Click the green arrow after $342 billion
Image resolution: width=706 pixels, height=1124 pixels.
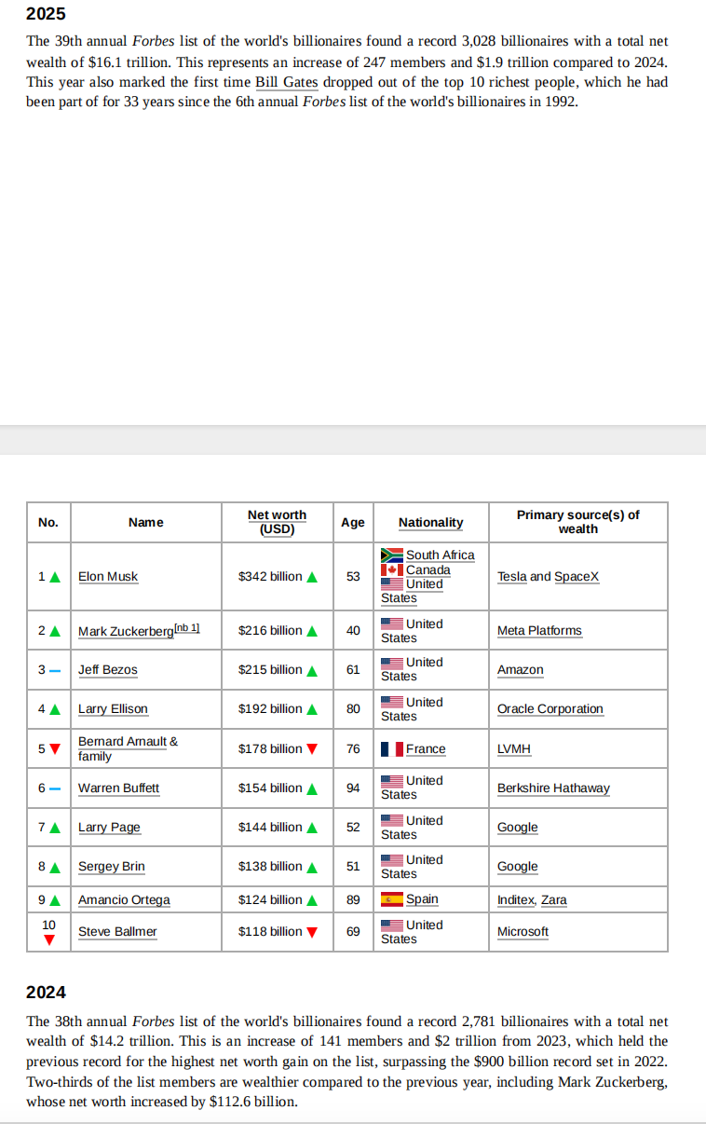tap(312, 577)
